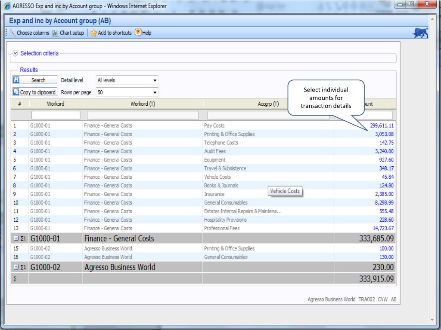
Task: Click the Selection criteria heading text
Action: pyautogui.click(x=39, y=53)
